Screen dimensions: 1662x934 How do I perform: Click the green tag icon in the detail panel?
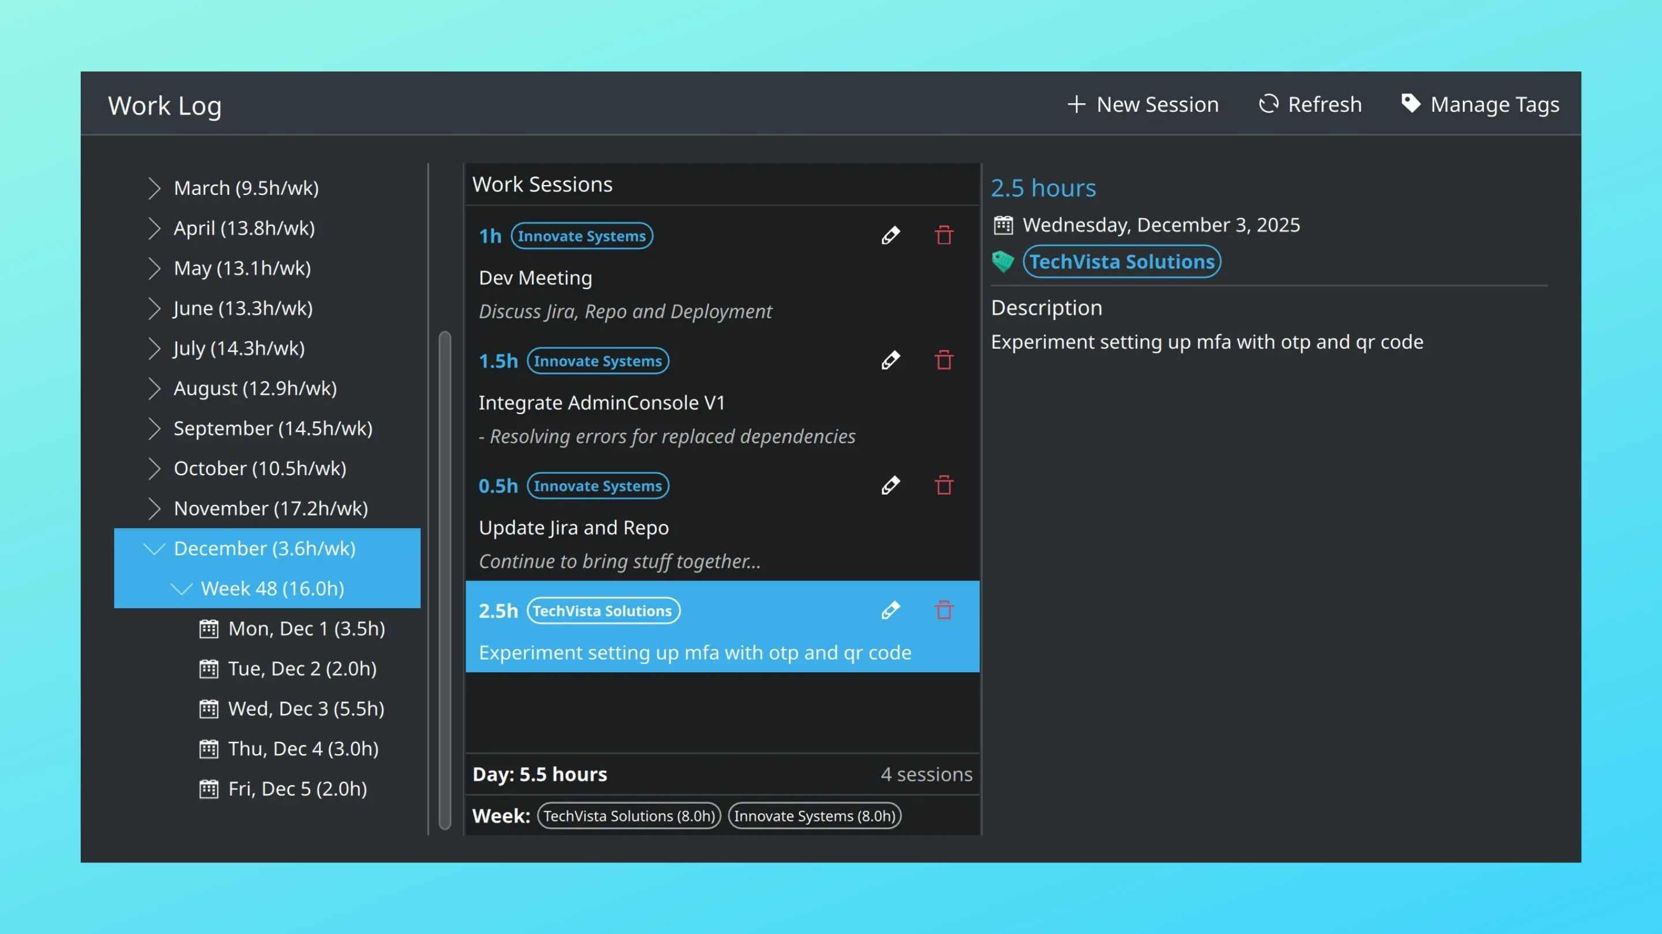(x=1004, y=262)
